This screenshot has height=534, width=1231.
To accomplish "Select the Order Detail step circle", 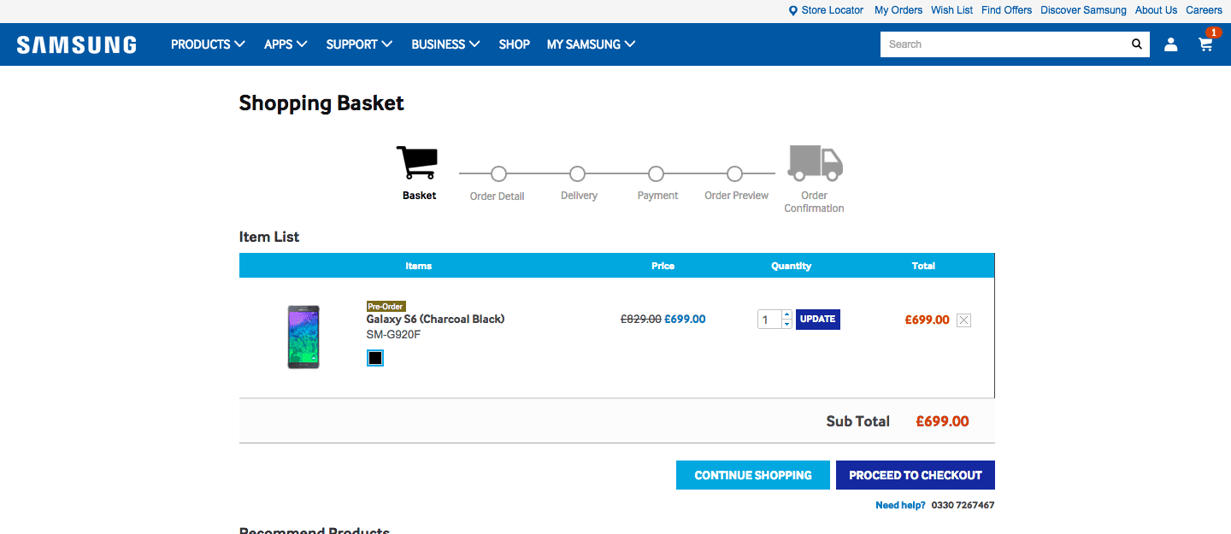I will click(498, 174).
